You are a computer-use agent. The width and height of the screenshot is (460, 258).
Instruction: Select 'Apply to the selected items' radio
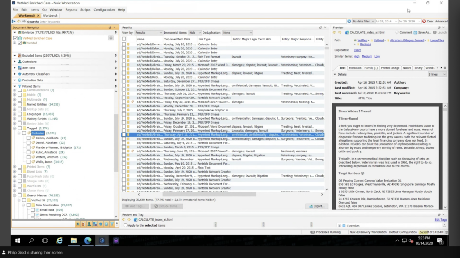click(x=126, y=226)
